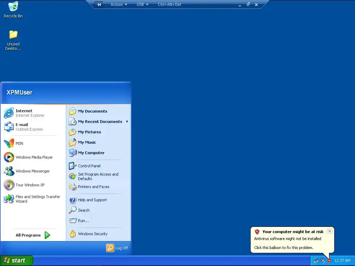The height and width of the screenshot is (266, 355).
Task: Click the red security shield tray icon
Action: [329, 260]
